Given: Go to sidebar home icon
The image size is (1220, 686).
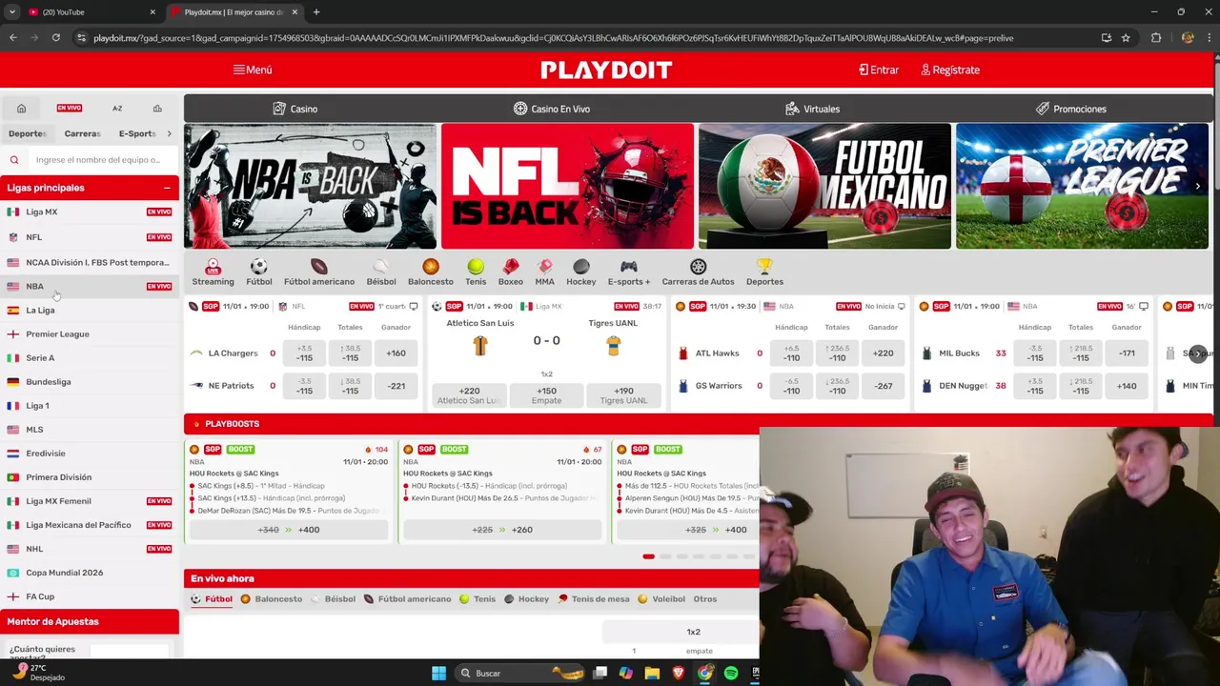Looking at the screenshot, I should coord(21,109).
